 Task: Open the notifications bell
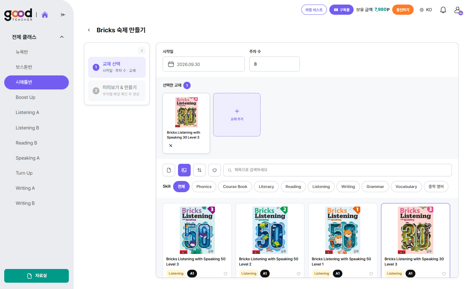tap(443, 10)
